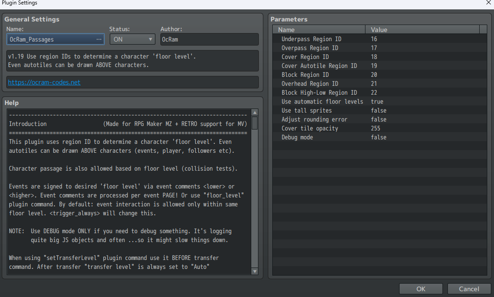Select the Cover Region ID parameter

click(380, 57)
